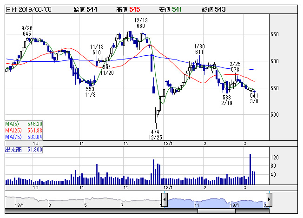The image size is (303, 218).
Task: Click the horizontal scrollbar thumb at bottom
Action: click(217, 211)
